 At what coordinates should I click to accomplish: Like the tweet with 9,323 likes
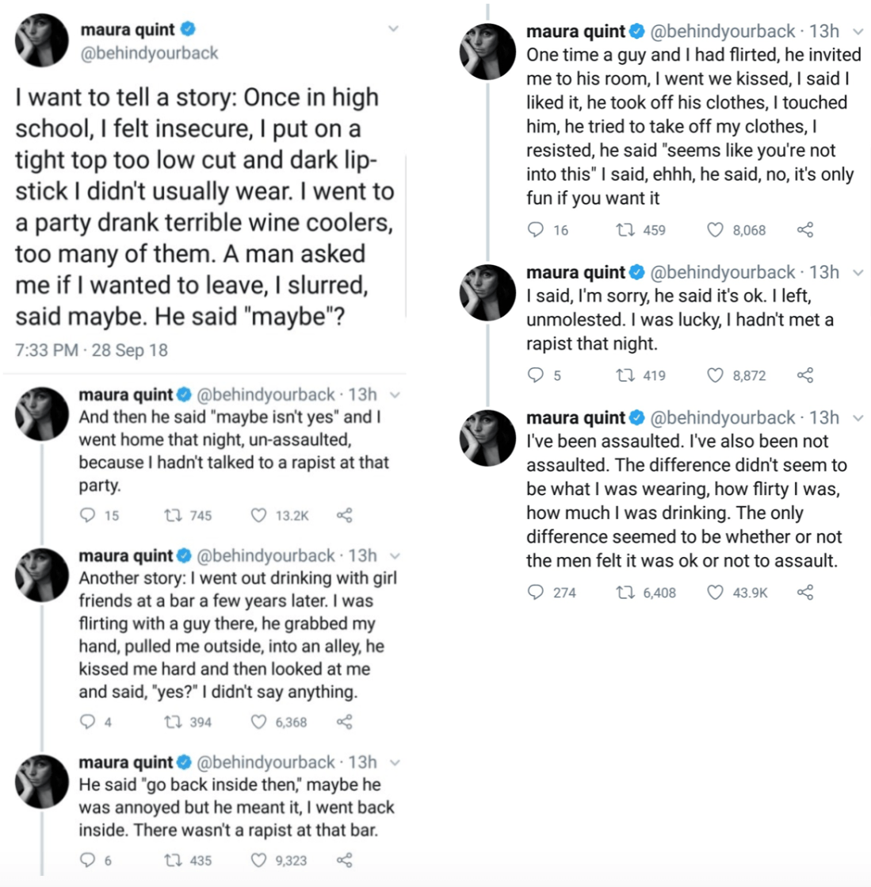click(258, 860)
